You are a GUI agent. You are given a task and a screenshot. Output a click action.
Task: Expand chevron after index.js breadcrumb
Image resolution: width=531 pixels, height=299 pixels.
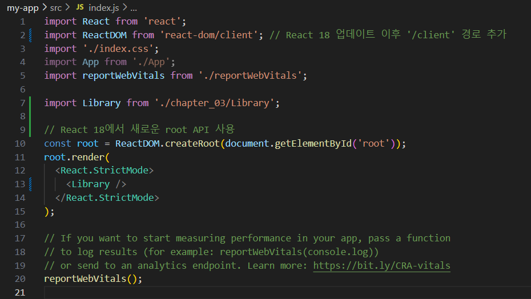tap(124, 7)
